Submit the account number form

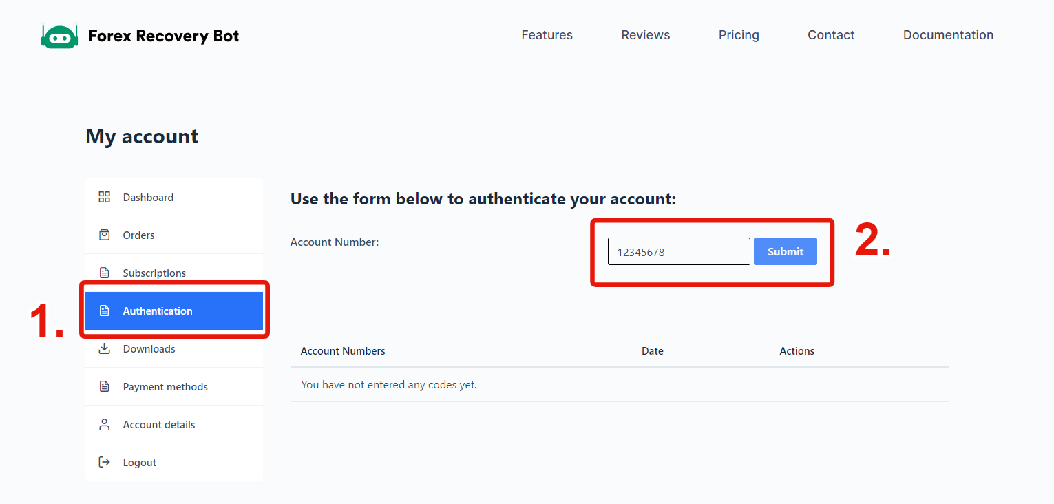(786, 251)
